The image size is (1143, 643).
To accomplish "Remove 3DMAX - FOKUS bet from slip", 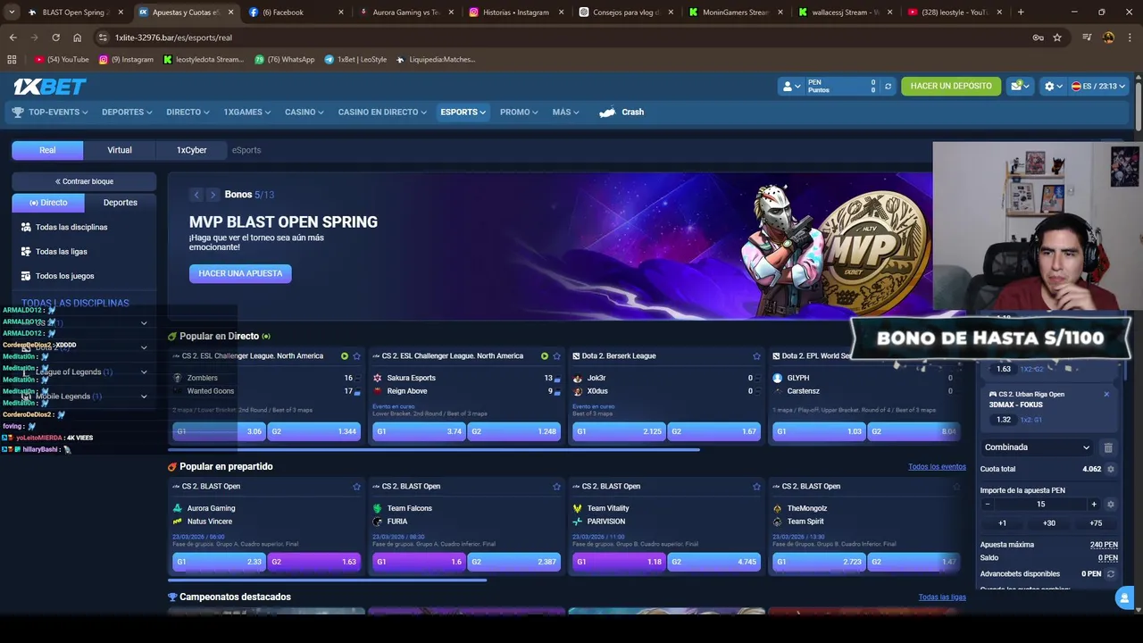I will pyautogui.click(x=1106, y=395).
